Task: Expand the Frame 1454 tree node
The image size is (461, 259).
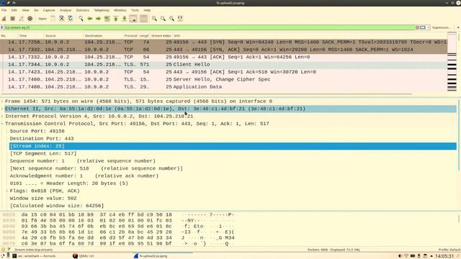Action: (x=2, y=101)
